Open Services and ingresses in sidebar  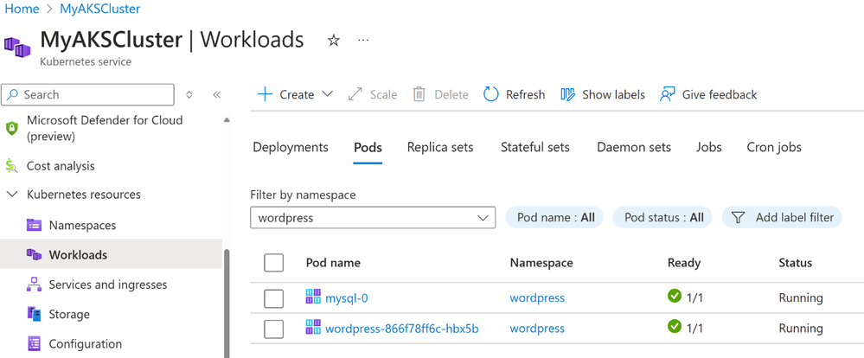click(x=108, y=284)
